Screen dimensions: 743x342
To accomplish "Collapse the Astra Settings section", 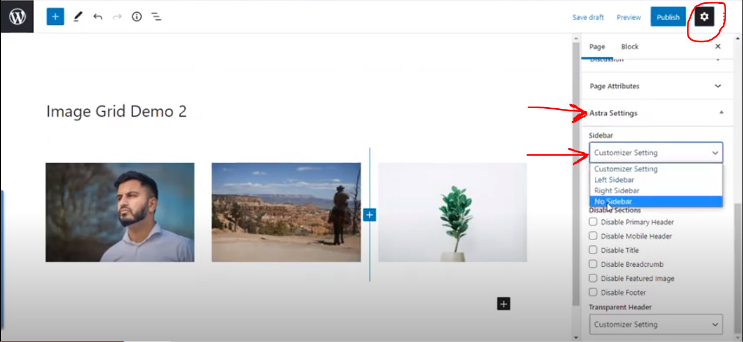I will tap(655, 113).
